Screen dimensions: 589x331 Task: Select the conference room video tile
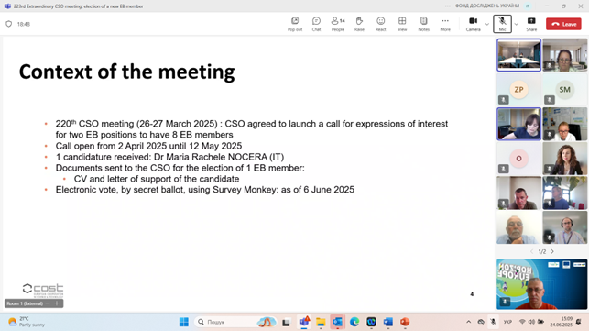pos(518,55)
